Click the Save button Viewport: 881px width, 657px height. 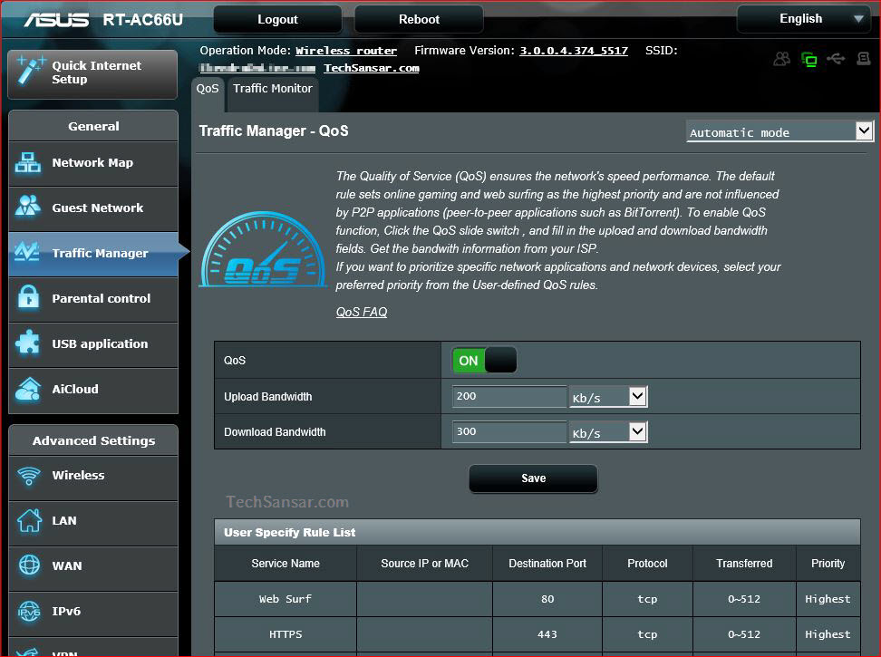(533, 478)
